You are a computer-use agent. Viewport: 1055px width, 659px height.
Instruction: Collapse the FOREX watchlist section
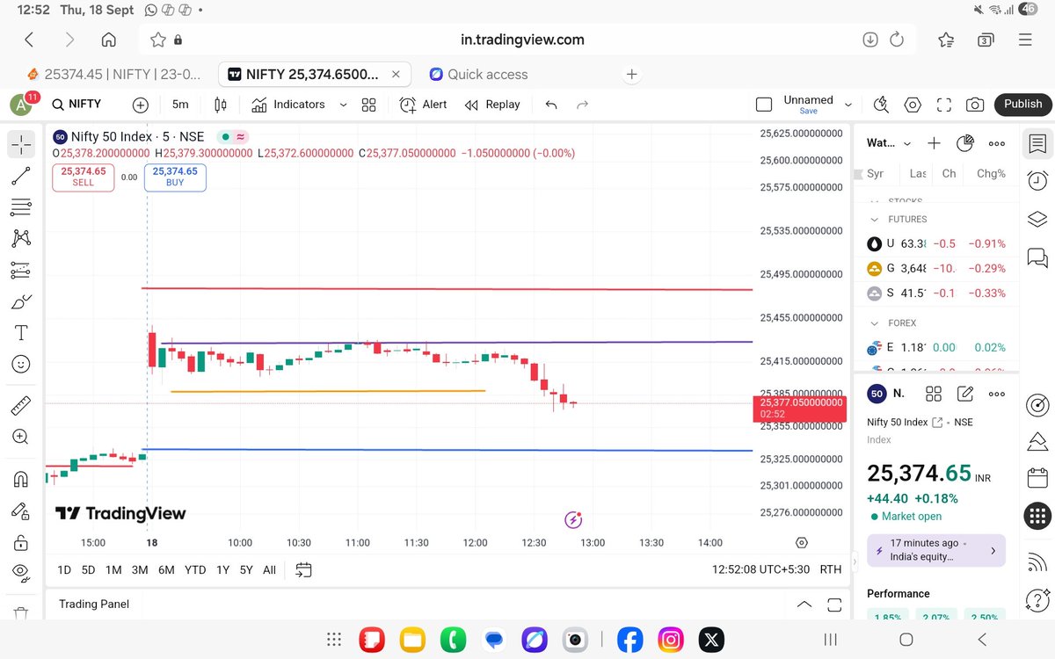click(x=874, y=323)
